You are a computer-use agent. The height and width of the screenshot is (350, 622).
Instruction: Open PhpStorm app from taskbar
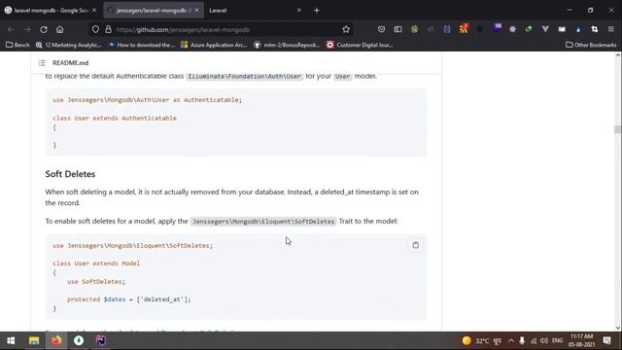click(x=101, y=340)
